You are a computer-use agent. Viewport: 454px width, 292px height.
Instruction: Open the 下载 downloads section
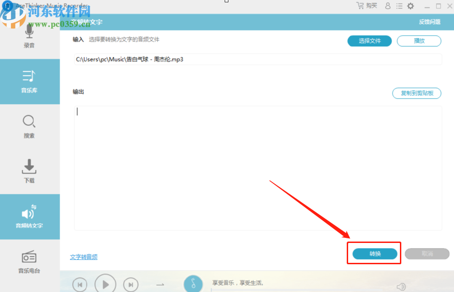pos(29,171)
